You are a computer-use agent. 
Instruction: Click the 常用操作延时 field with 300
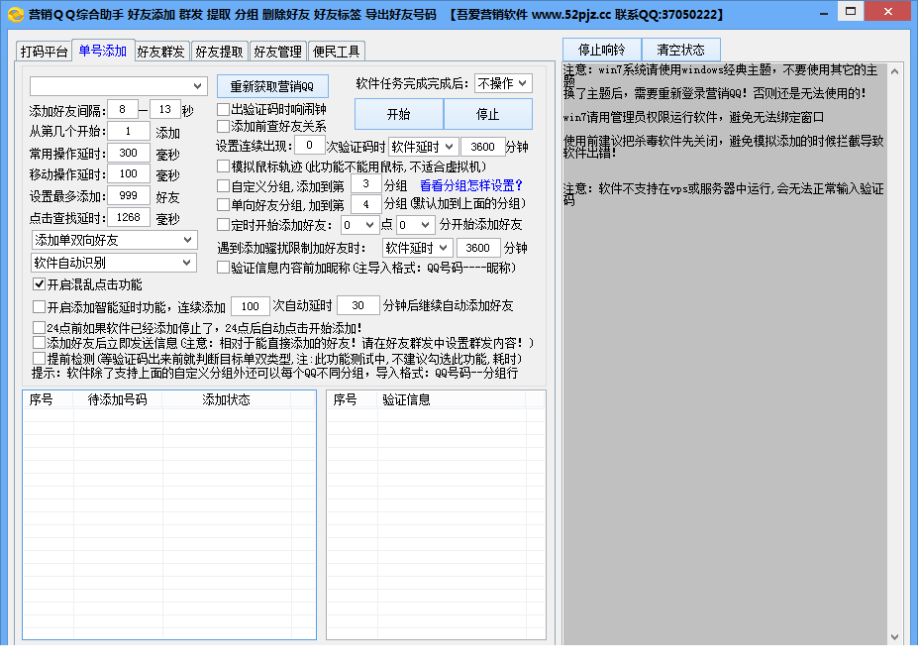click(129, 153)
